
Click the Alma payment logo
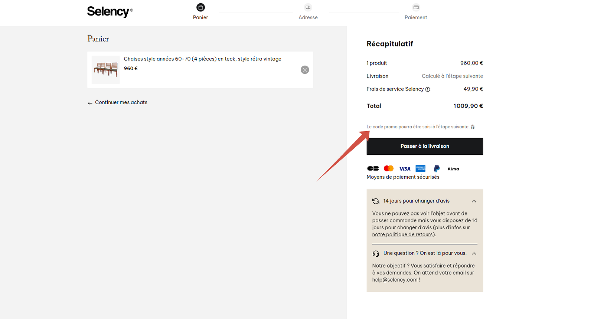pos(453,169)
